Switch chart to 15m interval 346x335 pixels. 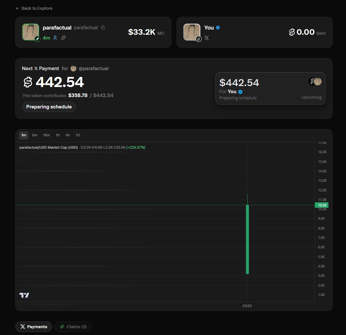(x=46, y=135)
